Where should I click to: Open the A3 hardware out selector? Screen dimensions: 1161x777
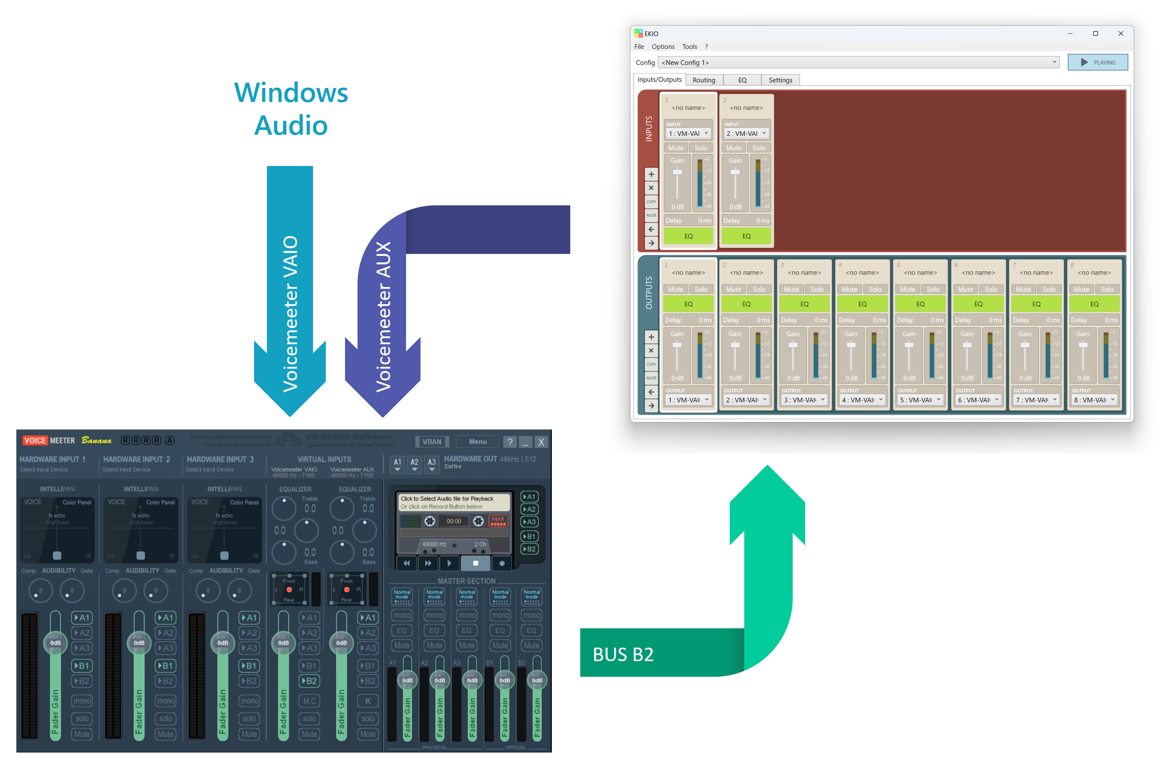pyautogui.click(x=432, y=464)
